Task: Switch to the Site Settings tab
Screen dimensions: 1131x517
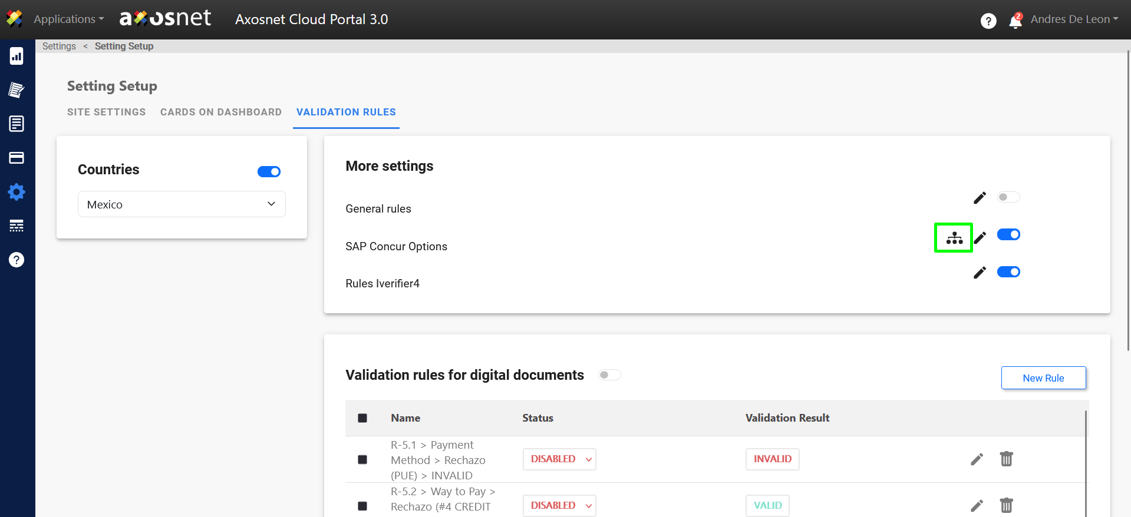Action: pos(106,112)
